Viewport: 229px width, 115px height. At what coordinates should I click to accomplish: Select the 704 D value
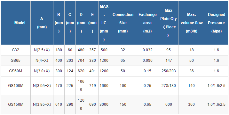point(81,60)
